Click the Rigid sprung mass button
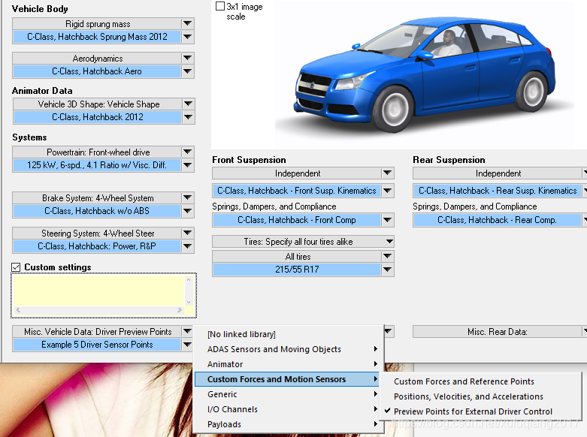The image size is (587, 437). [98, 23]
